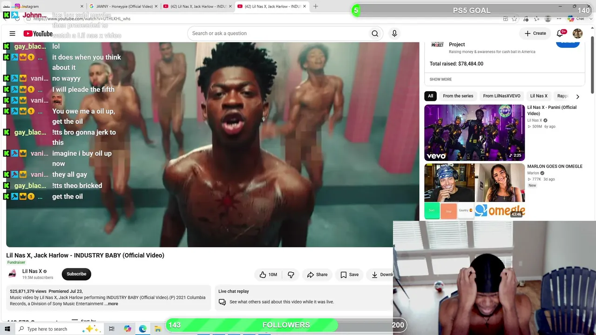
Task: Open Microsoft Edge from the taskbar
Action: point(142,329)
